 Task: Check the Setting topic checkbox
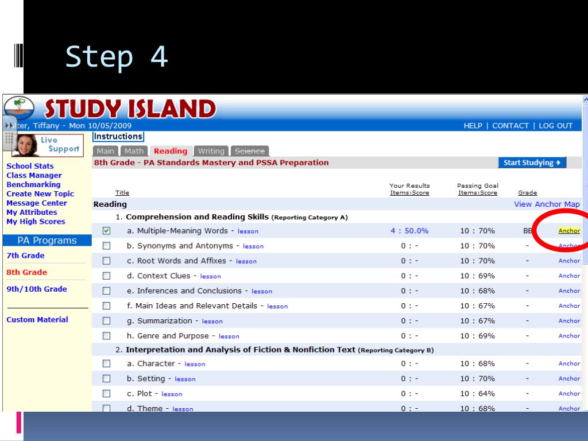point(106,378)
